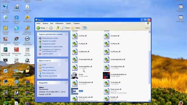Open the Back button history dropdown arrow

pos(47,28)
